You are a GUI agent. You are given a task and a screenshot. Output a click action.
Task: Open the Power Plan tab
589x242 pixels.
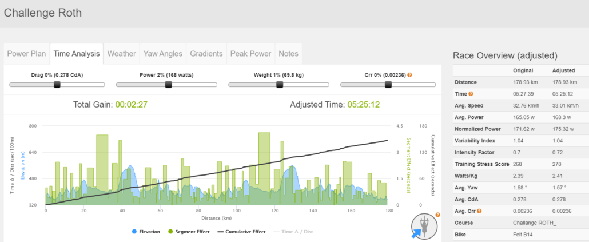27,54
